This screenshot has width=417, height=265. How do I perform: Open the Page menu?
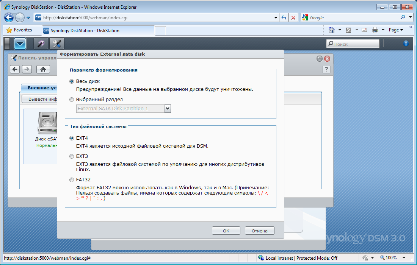(x=396, y=30)
